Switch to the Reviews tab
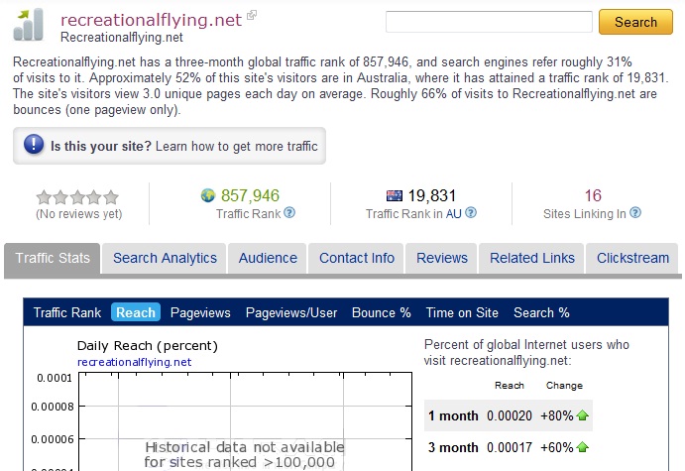Image resolution: width=685 pixels, height=471 pixels. pos(442,258)
